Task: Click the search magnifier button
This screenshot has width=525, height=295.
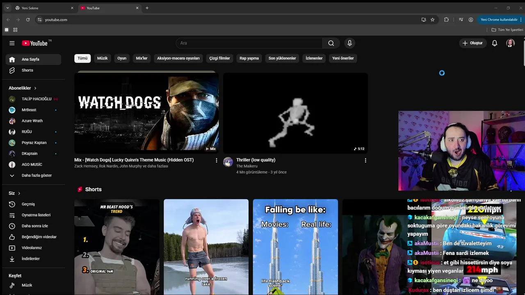Action: 331,43
